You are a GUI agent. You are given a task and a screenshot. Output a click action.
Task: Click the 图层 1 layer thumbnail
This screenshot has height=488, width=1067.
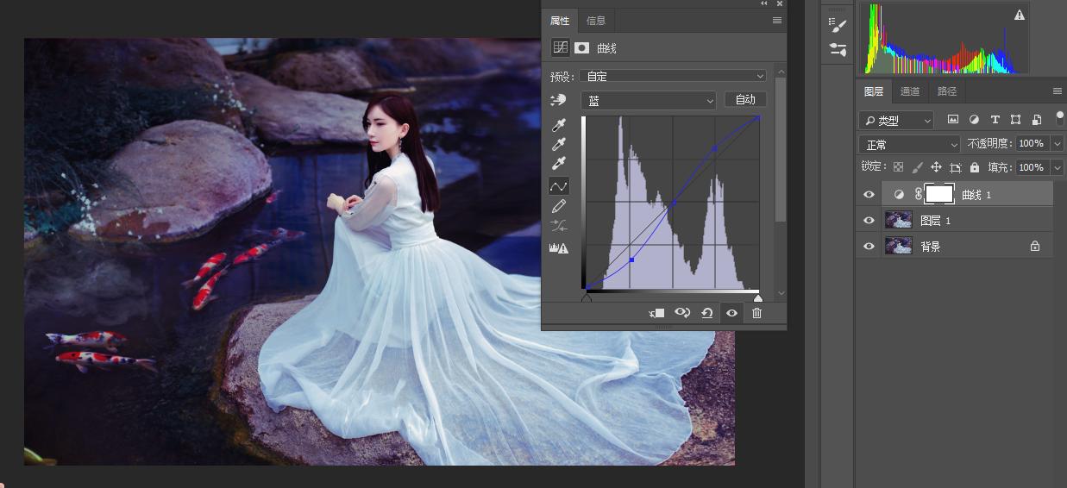(899, 221)
